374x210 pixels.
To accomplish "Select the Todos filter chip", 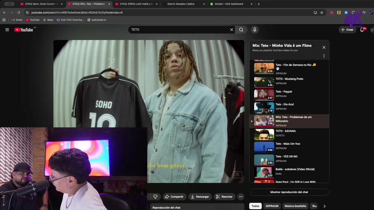I will pos(255,206).
